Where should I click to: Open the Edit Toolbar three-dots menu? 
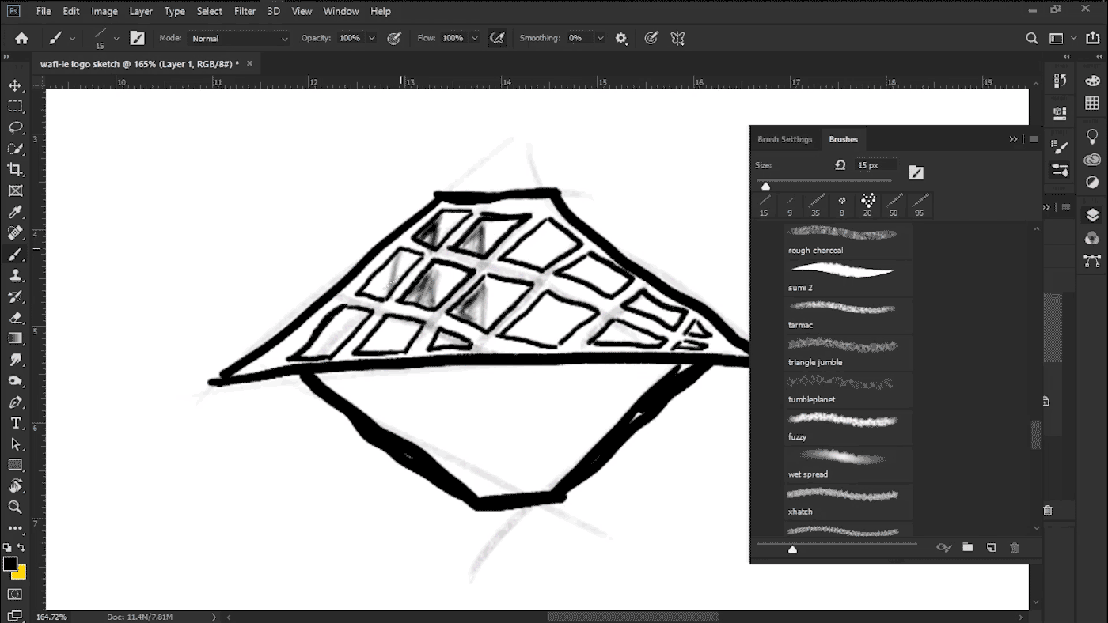(x=15, y=527)
